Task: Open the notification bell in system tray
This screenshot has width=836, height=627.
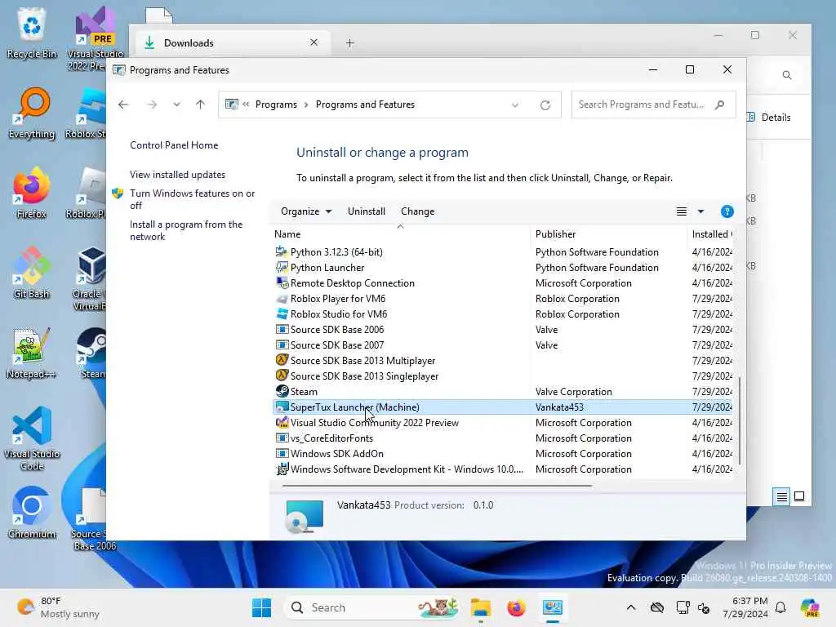Action: tap(780, 607)
